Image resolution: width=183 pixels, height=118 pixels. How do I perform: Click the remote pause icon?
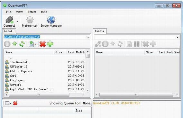(x=137, y=44)
